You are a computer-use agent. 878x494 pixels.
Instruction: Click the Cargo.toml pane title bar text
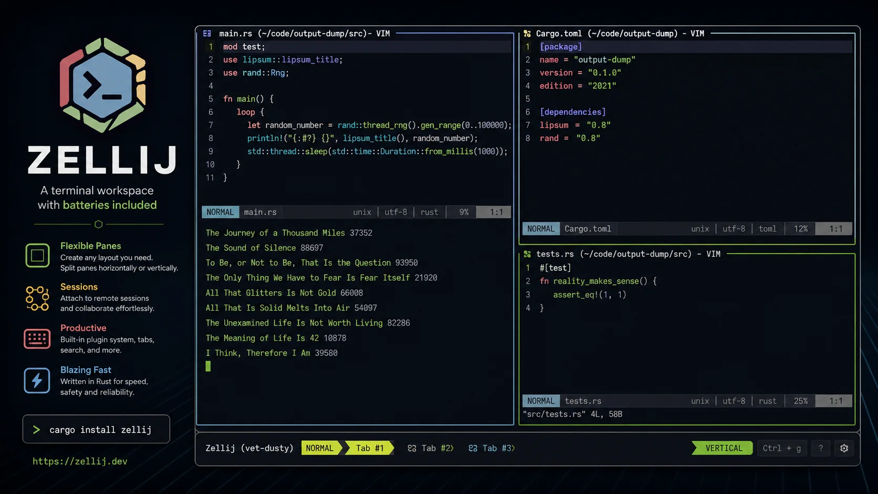(620, 34)
